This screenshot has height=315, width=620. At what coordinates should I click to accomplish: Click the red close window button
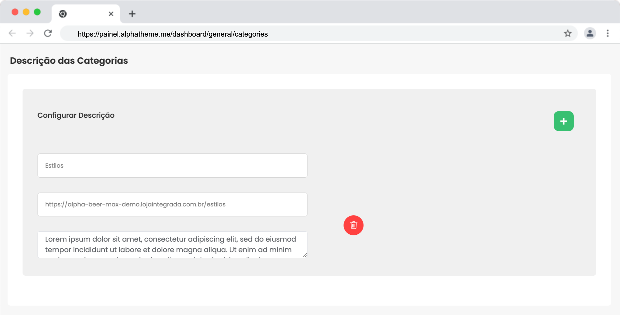pyautogui.click(x=15, y=12)
